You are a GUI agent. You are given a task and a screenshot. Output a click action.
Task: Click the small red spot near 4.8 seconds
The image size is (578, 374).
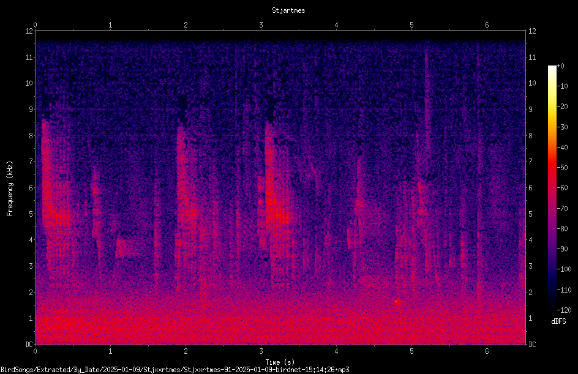pos(398,301)
